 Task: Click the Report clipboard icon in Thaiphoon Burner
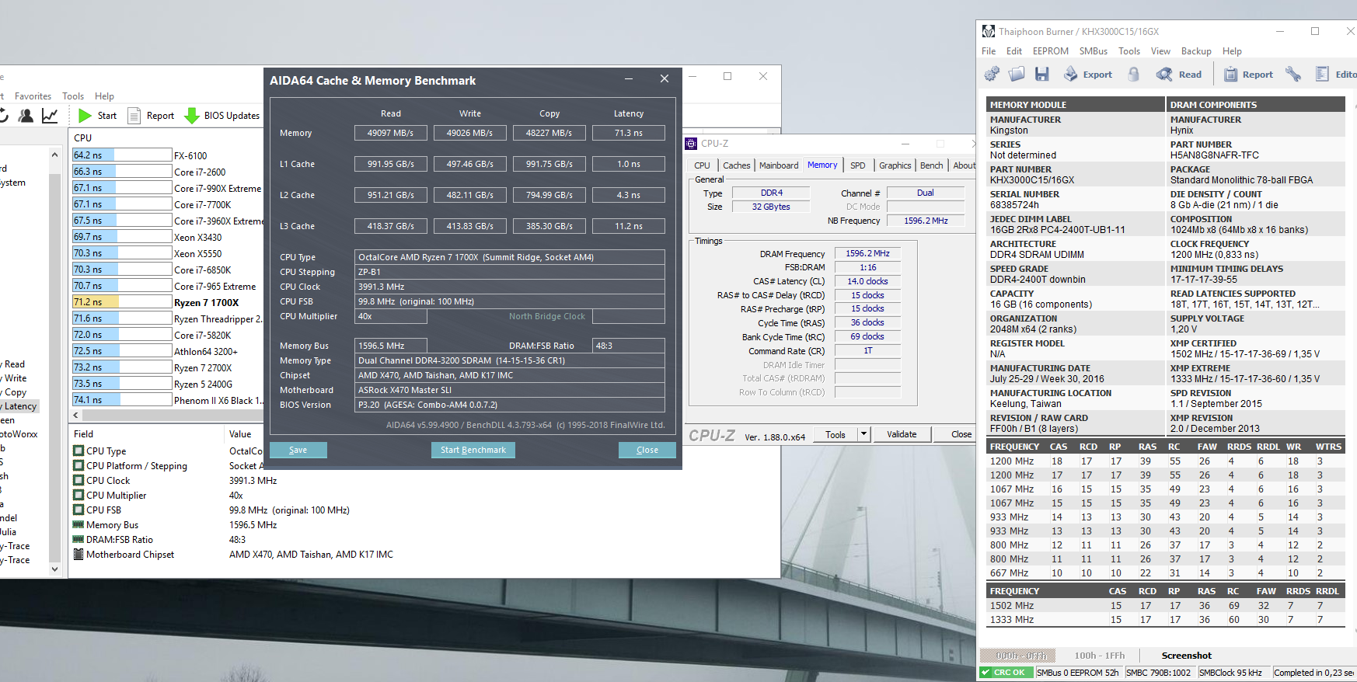point(1230,74)
